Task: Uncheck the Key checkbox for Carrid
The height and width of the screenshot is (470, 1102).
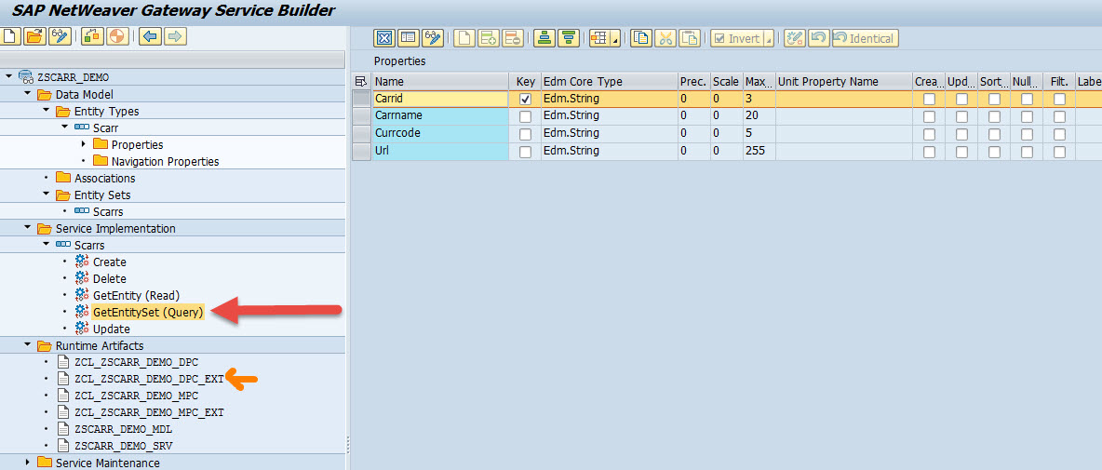Action: coord(525,99)
